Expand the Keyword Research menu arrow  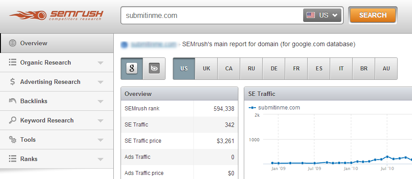click(100, 121)
